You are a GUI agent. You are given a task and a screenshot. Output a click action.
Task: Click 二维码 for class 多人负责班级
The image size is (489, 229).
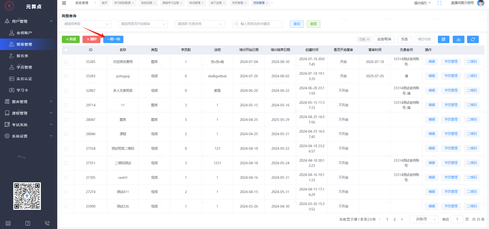(x=472, y=91)
